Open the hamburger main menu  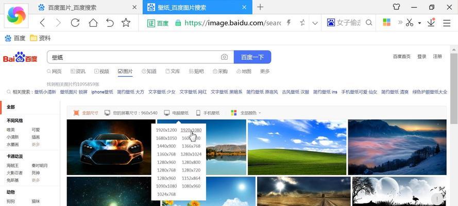(x=447, y=23)
